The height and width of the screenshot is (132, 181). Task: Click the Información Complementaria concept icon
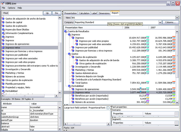pos(3,33)
